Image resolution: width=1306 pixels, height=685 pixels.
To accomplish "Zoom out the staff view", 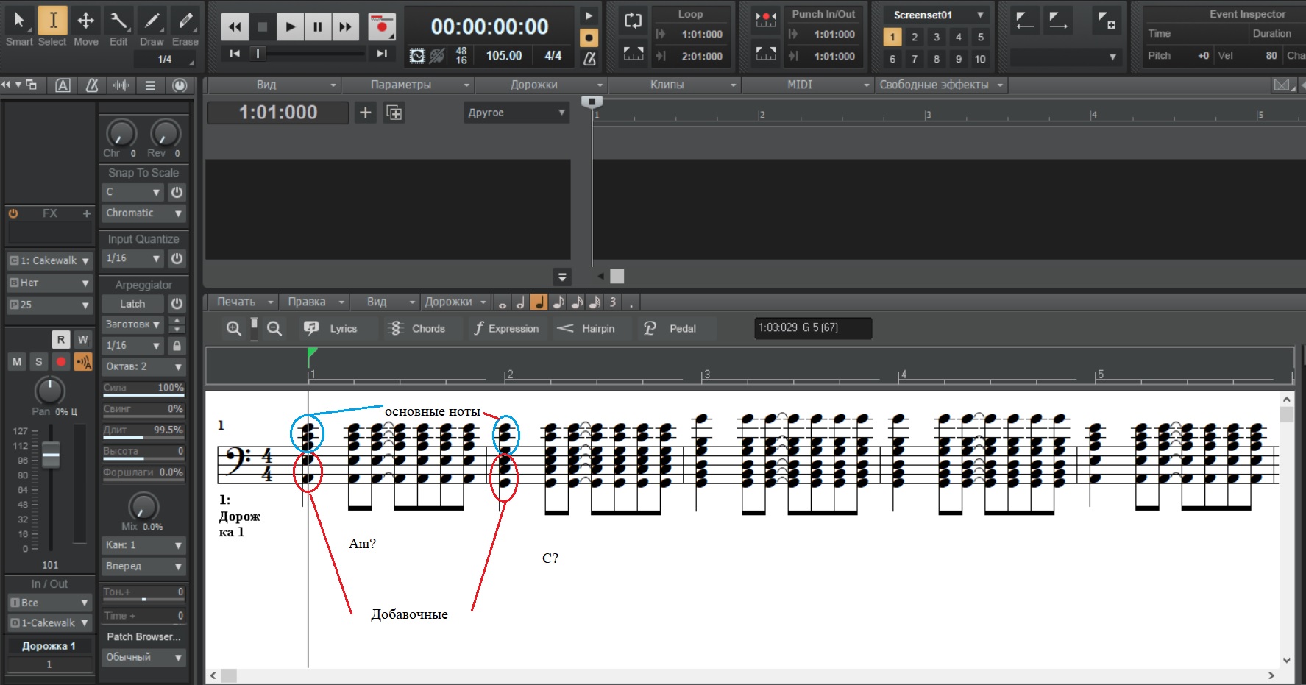I will (274, 329).
